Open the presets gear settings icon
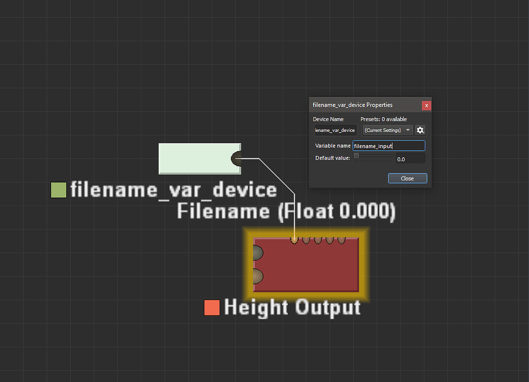The width and height of the screenshot is (529, 382). coord(421,130)
